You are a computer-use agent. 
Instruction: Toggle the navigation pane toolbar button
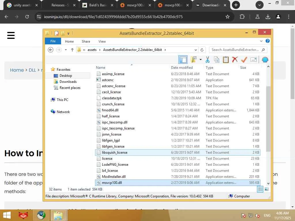tap(183, 60)
